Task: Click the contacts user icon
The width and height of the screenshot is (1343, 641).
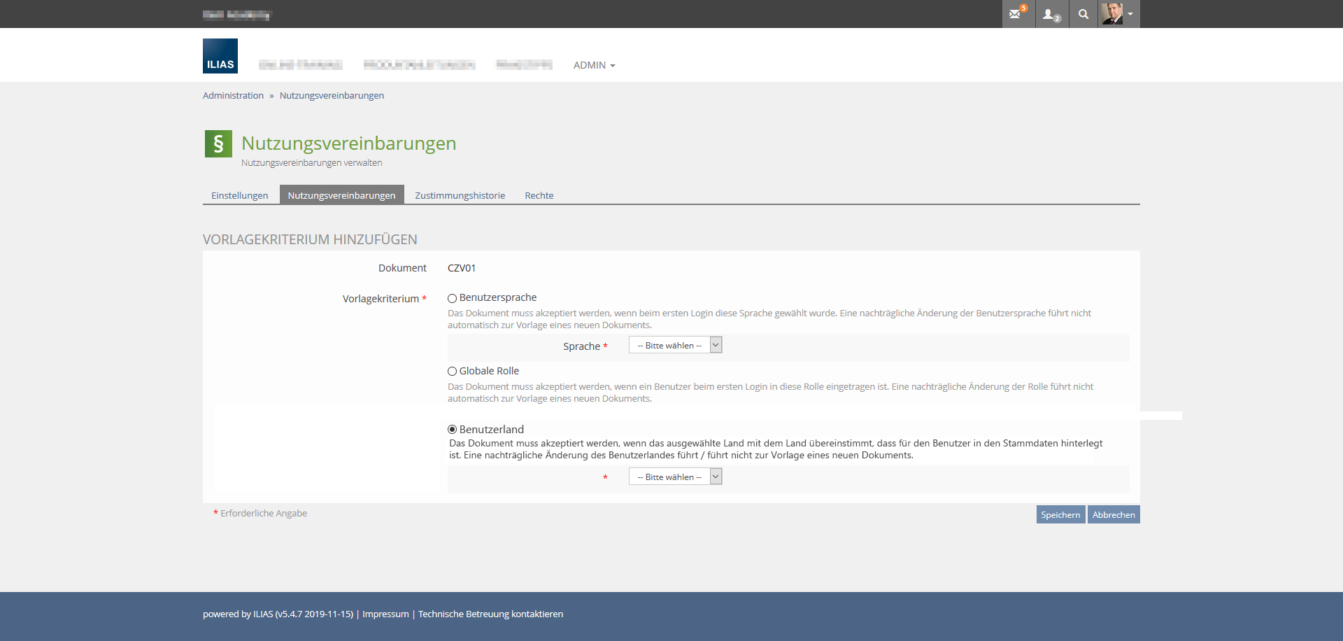Action: (x=1051, y=14)
